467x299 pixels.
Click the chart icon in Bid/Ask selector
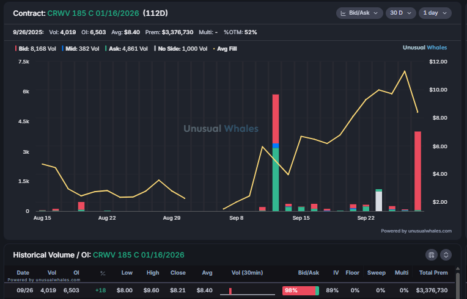click(x=344, y=13)
